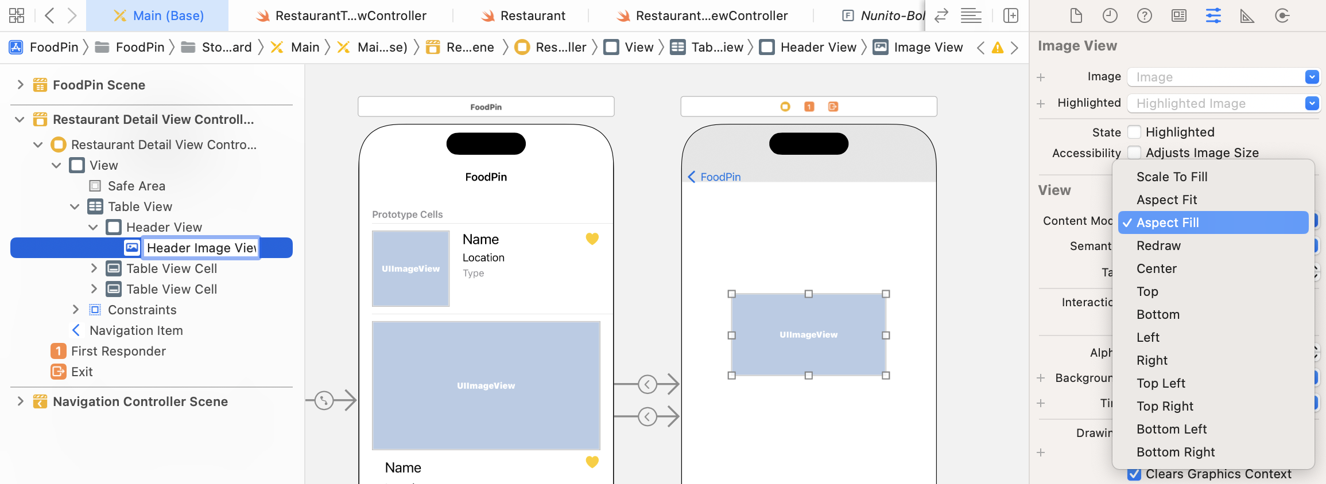Open the Restaurant...ewController tab
Viewport: 1326px width, 484px height.
click(701, 15)
